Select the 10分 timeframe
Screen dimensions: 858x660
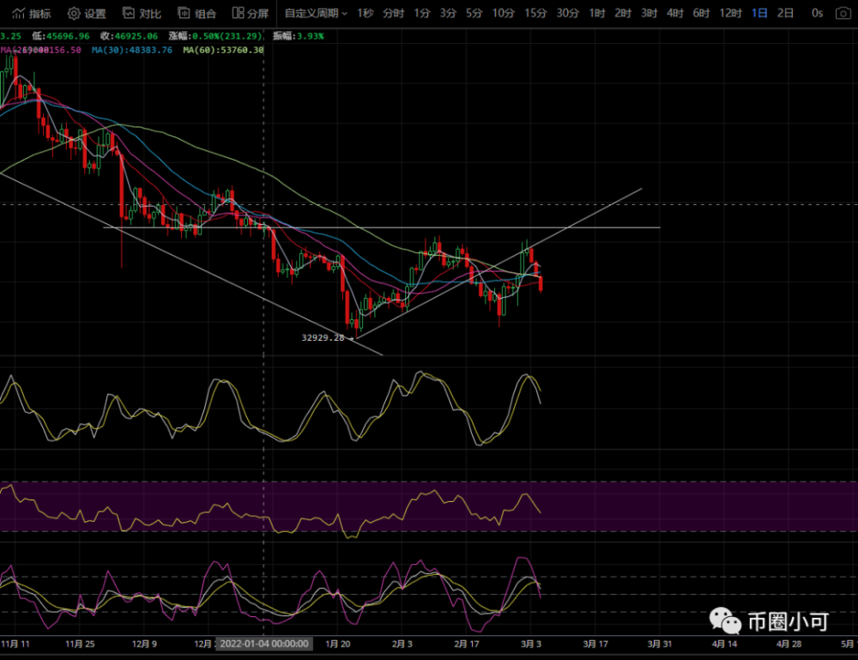(x=503, y=13)
